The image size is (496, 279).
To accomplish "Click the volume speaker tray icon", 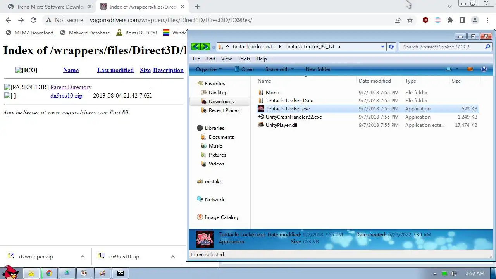I will click(x=453, y=274).
